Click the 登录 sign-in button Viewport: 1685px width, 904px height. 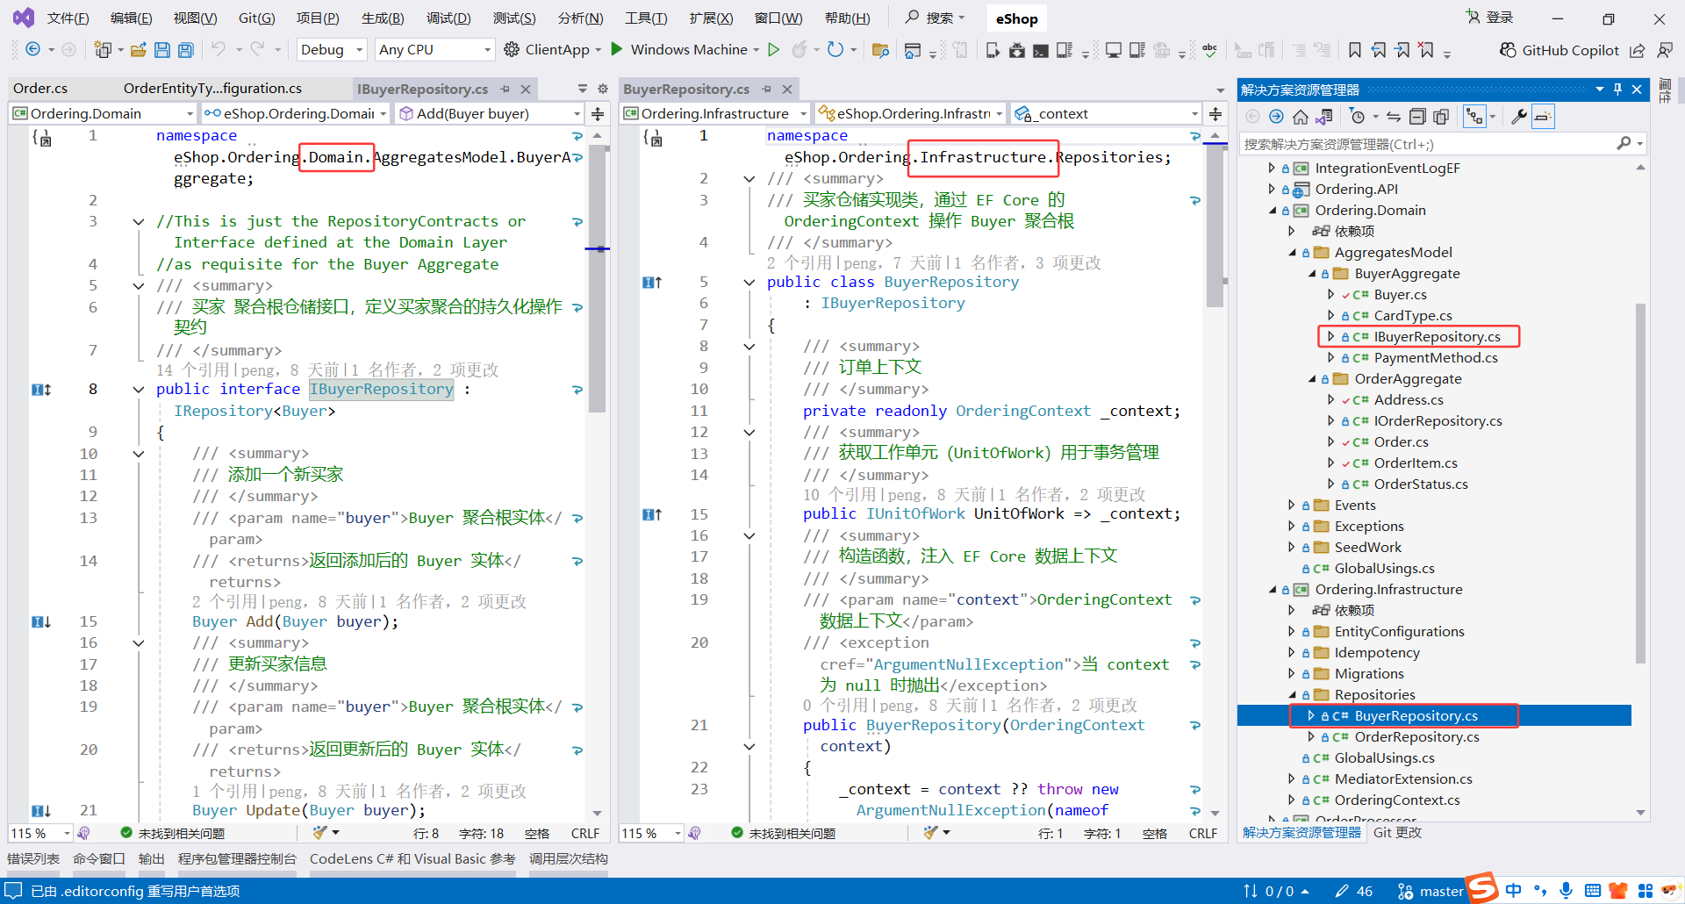[1490, 18]
